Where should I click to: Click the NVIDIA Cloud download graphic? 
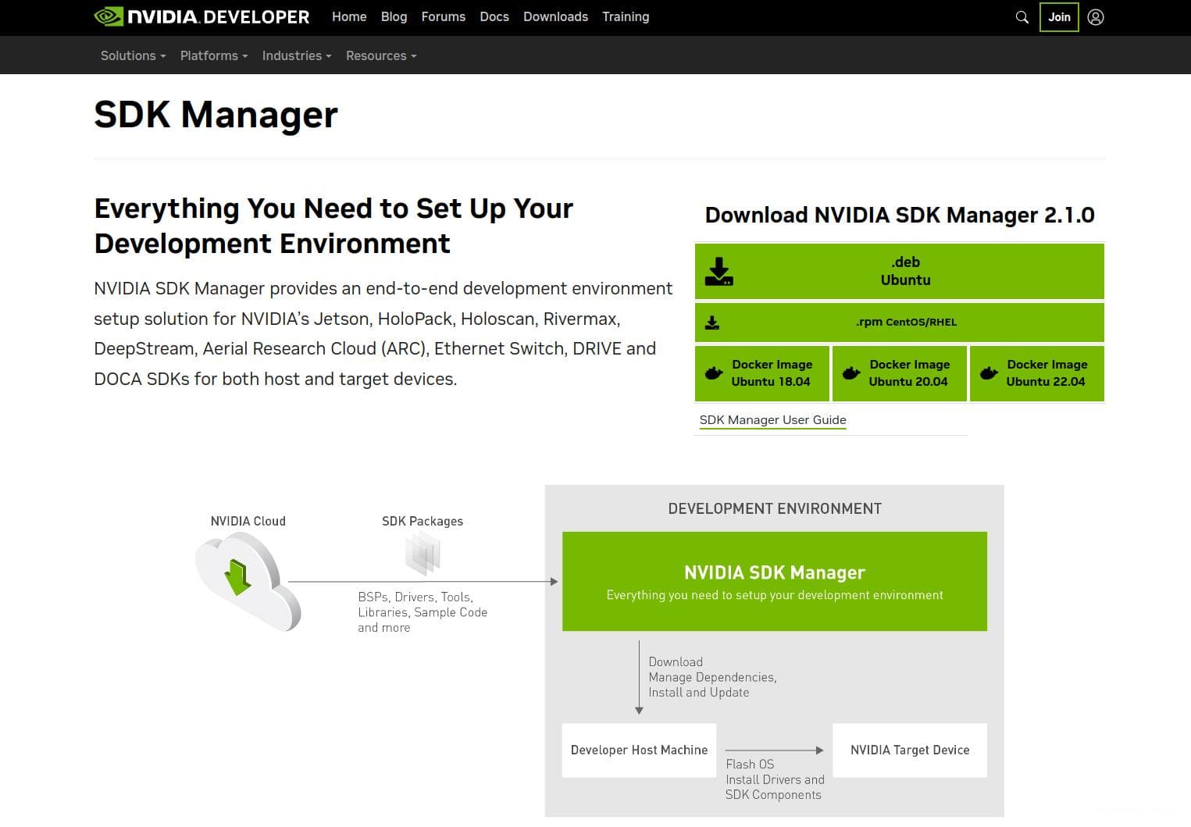[248, 581]
